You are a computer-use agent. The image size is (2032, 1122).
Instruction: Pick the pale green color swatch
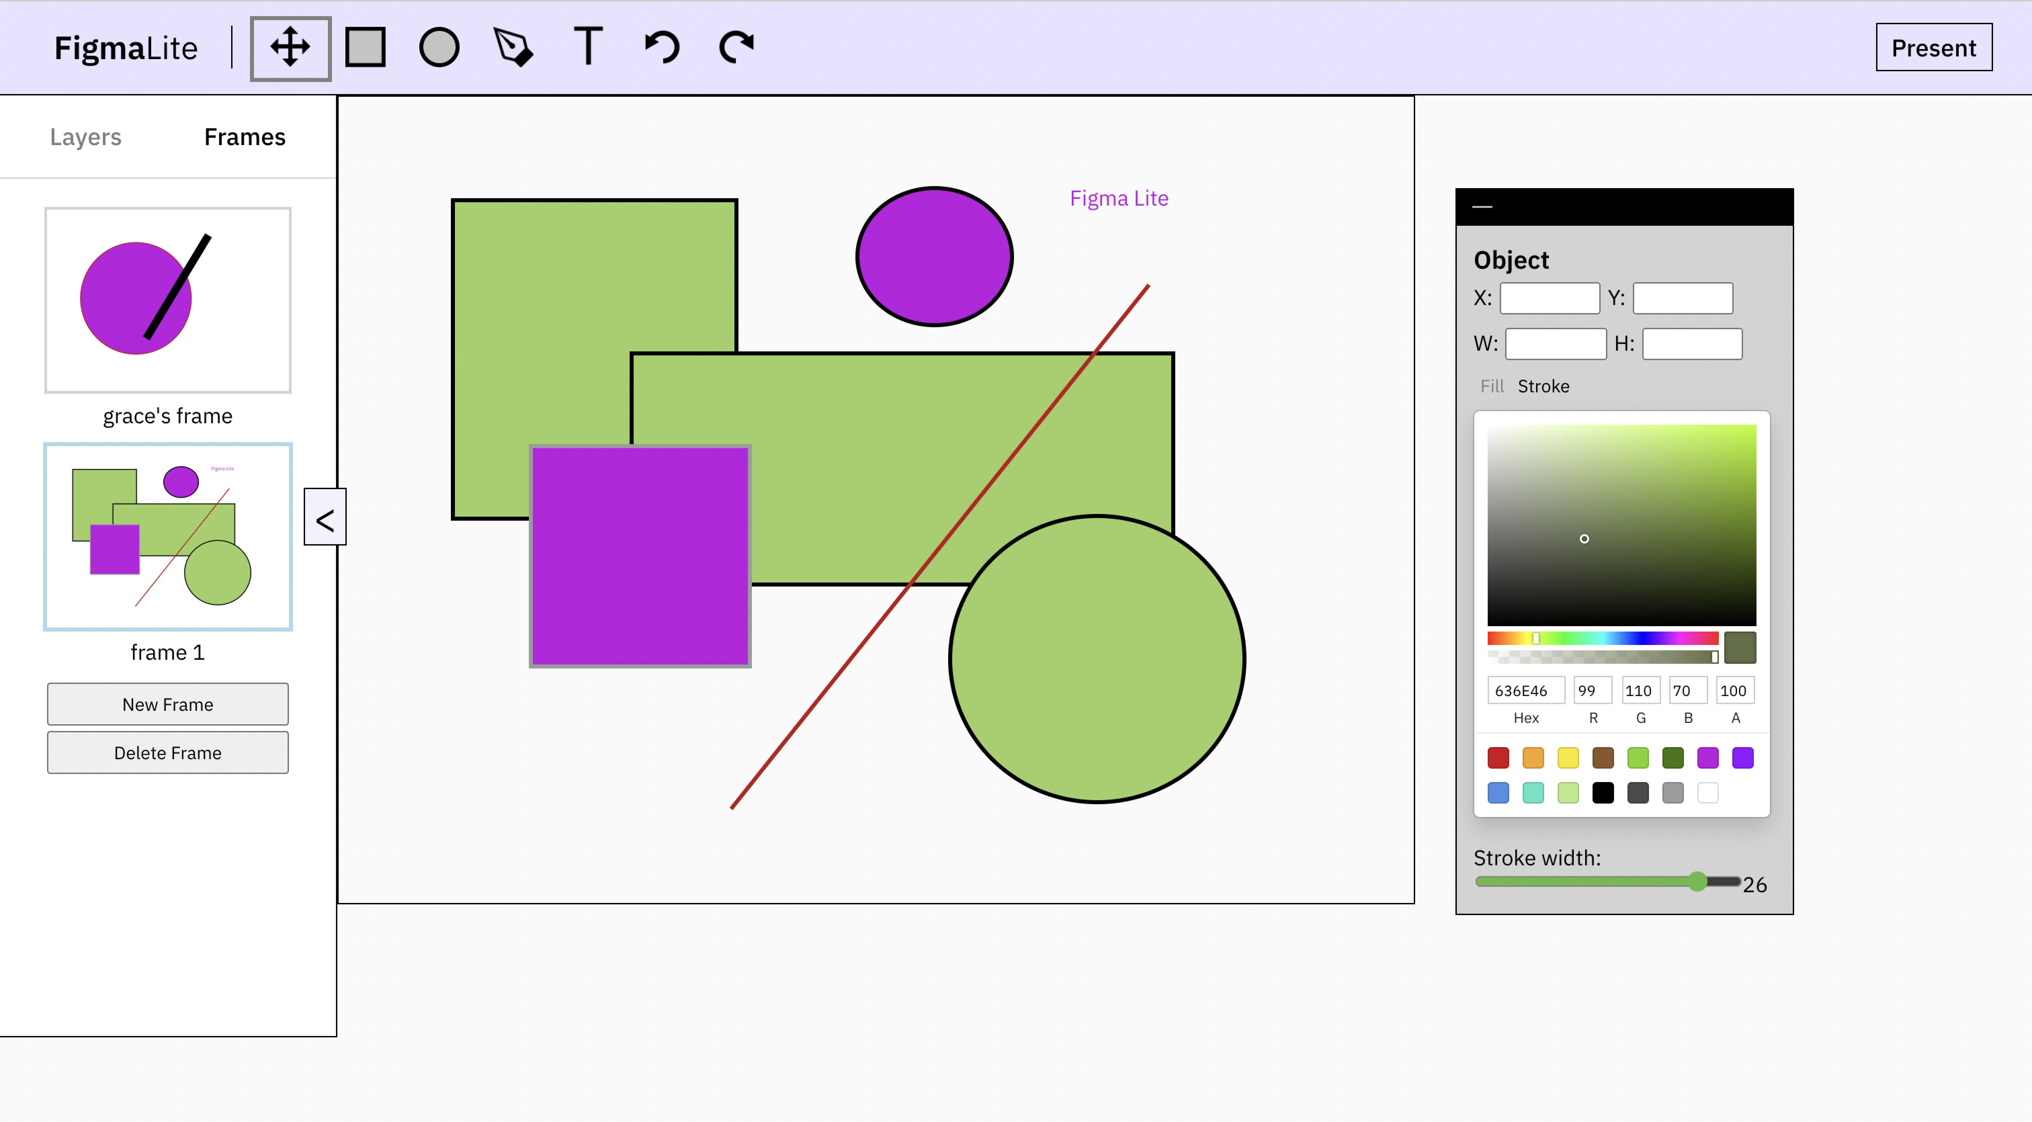(x=1568, y=792)
